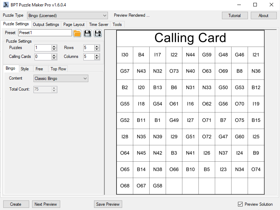Toggle the Preview Solution checkbox
This screenshot has width=280, height=210.
coord(240,204)
